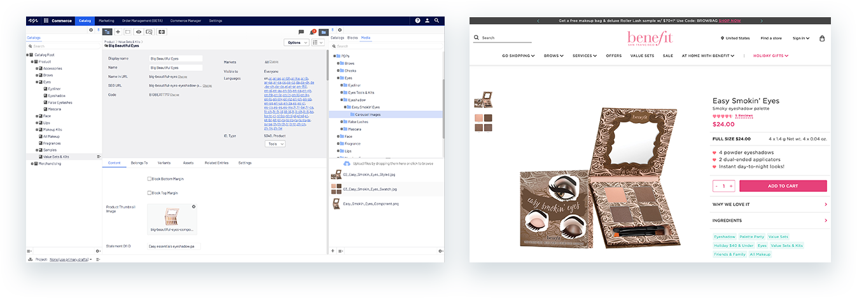
Task: Open the Marketing menu in top bar
Action: [x=106, y=20]
